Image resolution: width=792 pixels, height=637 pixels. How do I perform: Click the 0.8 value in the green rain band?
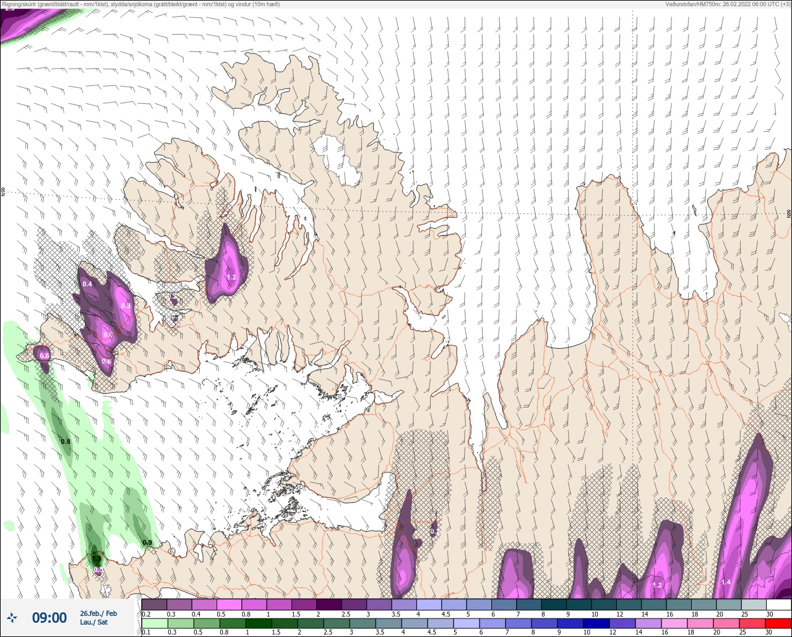tap(66, 442)
